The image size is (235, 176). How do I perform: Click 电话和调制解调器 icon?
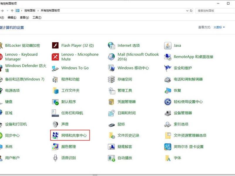[168, 79]
